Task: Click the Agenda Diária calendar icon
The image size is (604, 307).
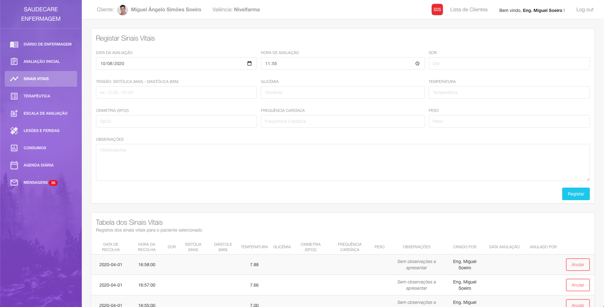Action: (14, 165)
